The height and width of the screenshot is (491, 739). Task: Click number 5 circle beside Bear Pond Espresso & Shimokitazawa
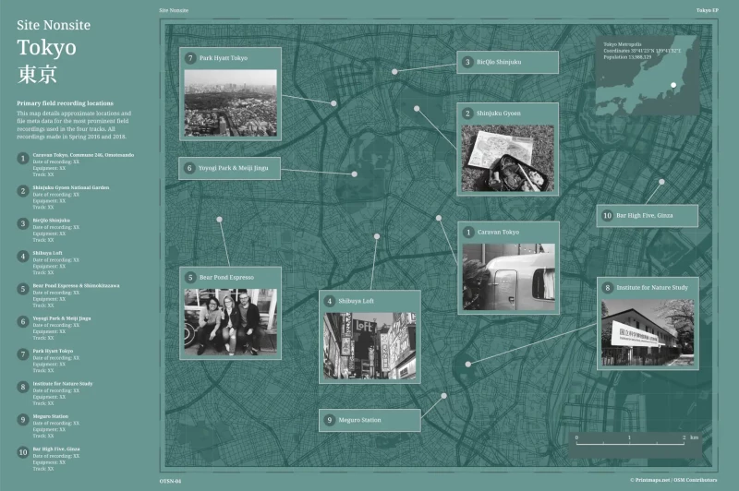[x=22, y=289]
